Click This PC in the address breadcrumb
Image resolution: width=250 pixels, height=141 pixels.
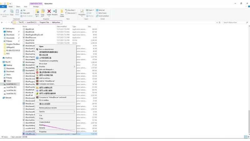pos(21,22)
